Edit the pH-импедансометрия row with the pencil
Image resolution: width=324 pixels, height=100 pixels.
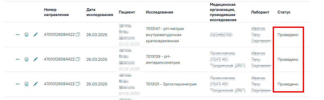pos(36,59)
